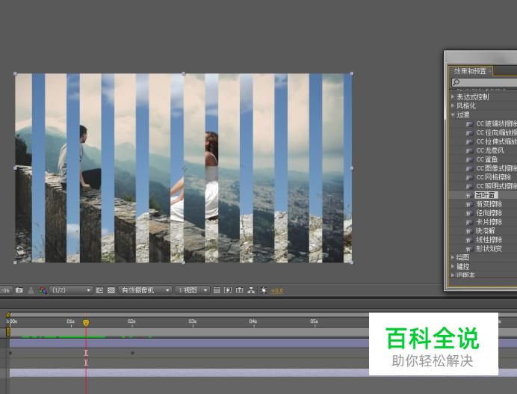This screenshot has width=517, height=394.
Task: Select the 形状划变 effect
Action: (x=489, y=248)
